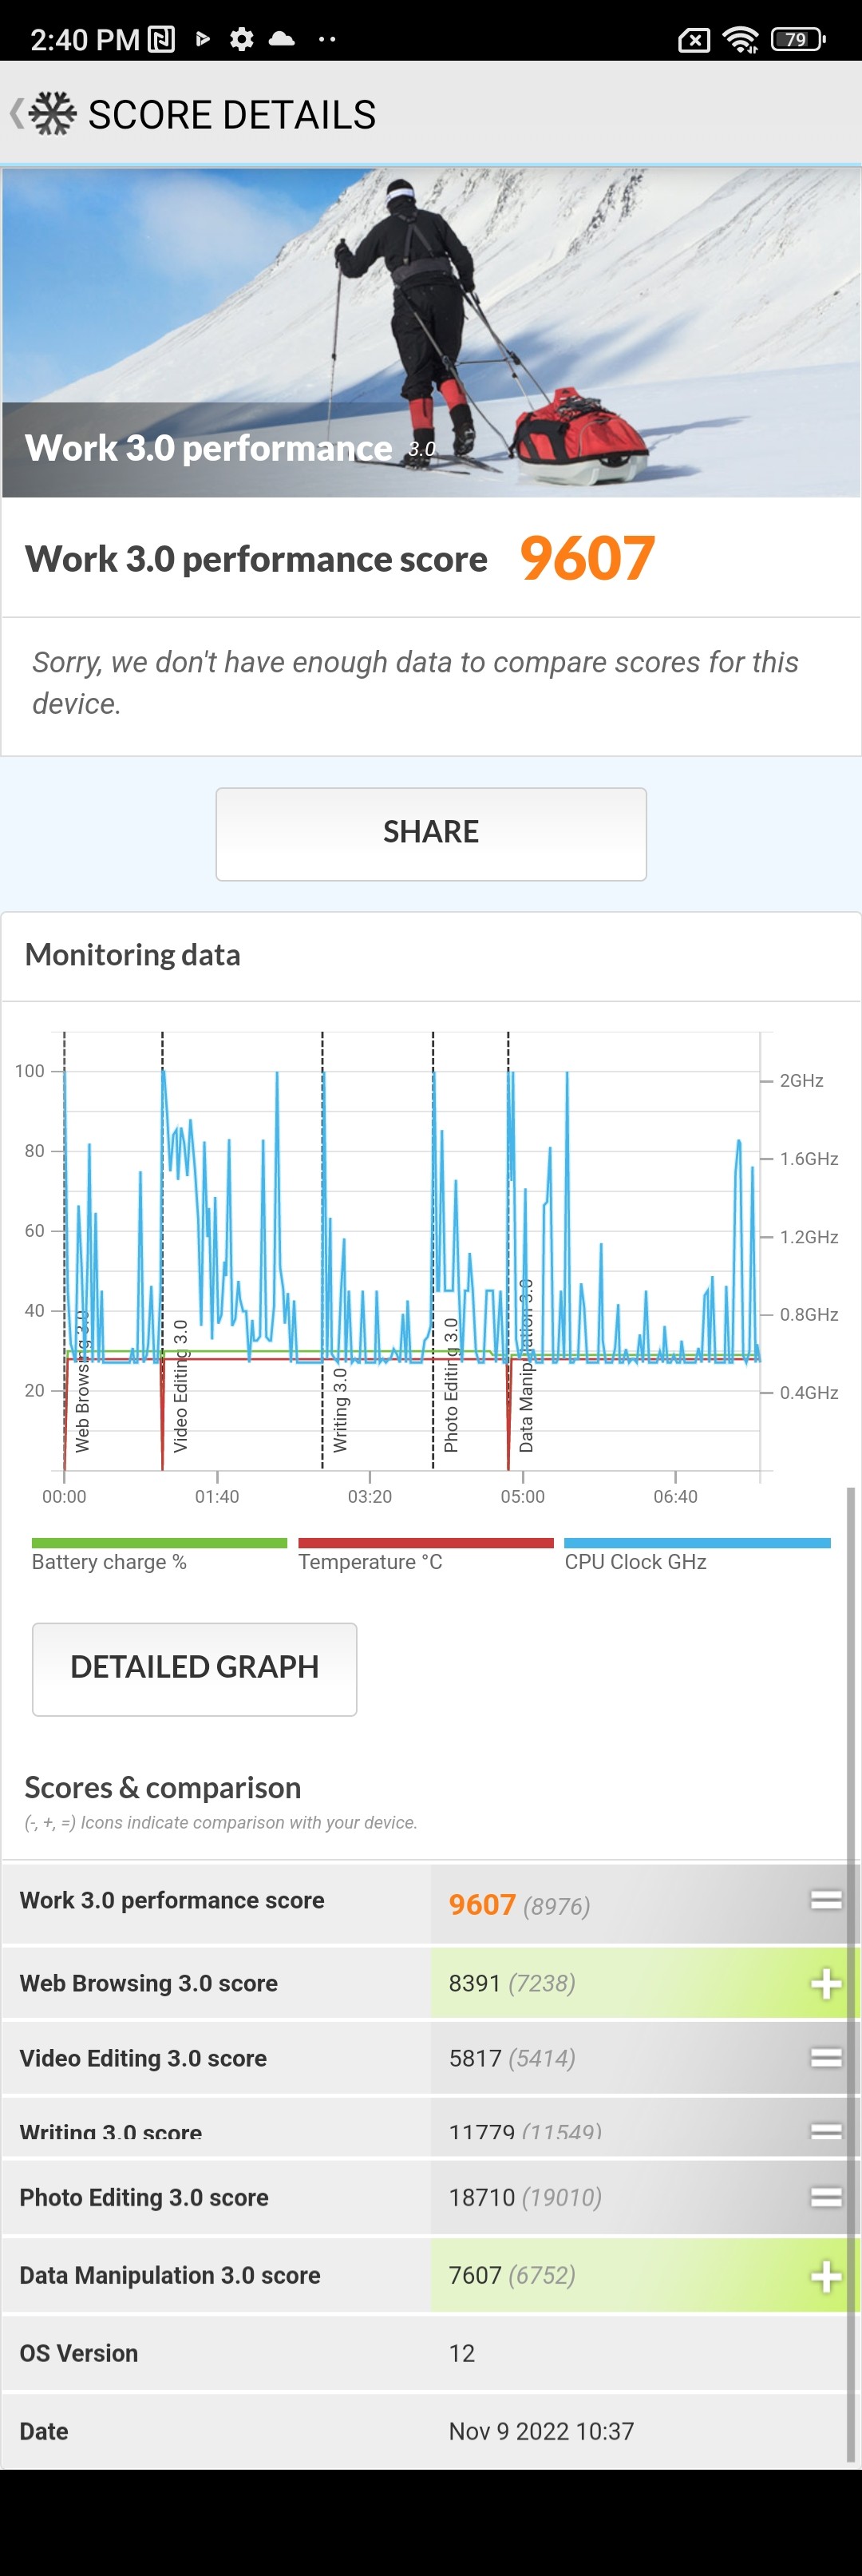Tap the PCMark snowflake logo icon
The height and width of the screenshot is (2576, 862).
(x=52, y=113)
